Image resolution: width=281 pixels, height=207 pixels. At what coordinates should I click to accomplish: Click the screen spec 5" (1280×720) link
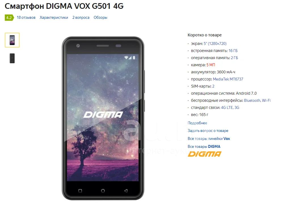point(215,44)
